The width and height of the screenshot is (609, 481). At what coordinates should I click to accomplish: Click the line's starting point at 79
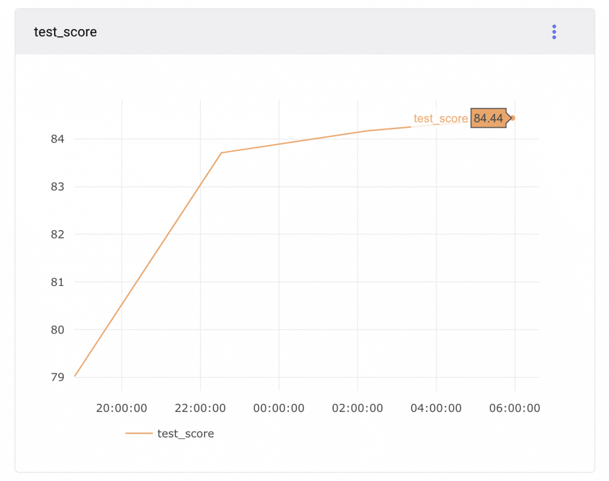76,376
